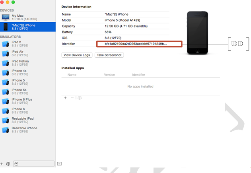
Task: Click the Resizable iPhone simulator icon
Action: pyautogui.click(x=6, y=130)
